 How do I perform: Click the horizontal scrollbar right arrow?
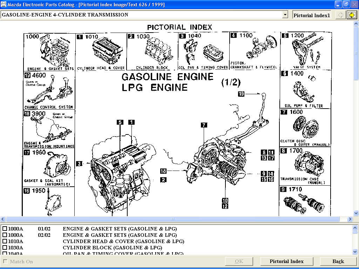(350, 219)
